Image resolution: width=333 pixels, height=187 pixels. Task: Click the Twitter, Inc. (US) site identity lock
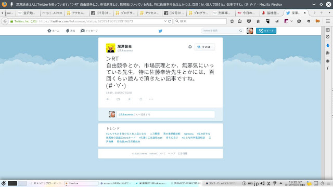23,21
